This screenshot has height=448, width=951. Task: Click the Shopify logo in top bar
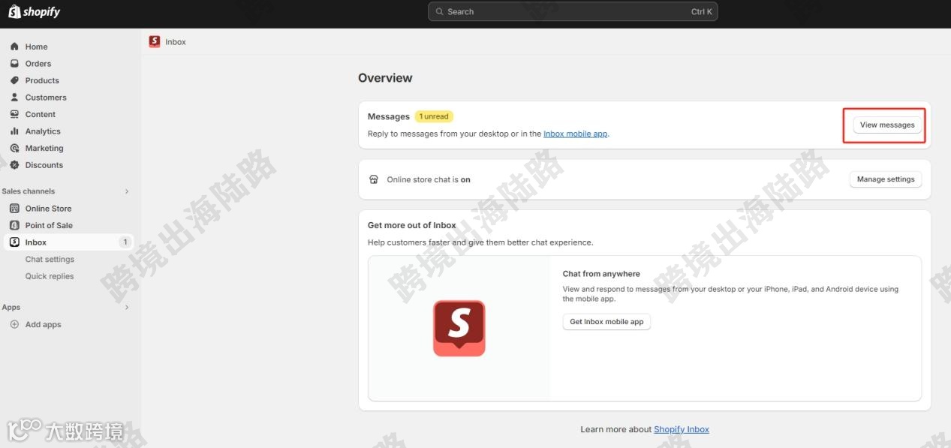(34, 11)
